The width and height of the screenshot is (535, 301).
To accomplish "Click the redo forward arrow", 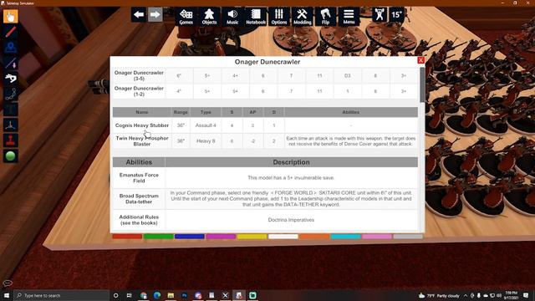I will (155, 15).
